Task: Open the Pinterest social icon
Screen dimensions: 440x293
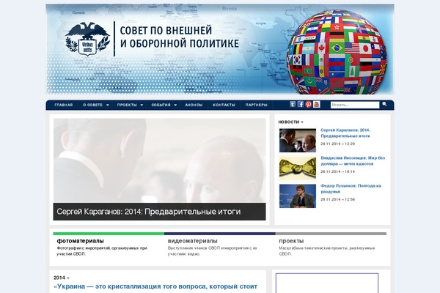Action: (309, 104)
